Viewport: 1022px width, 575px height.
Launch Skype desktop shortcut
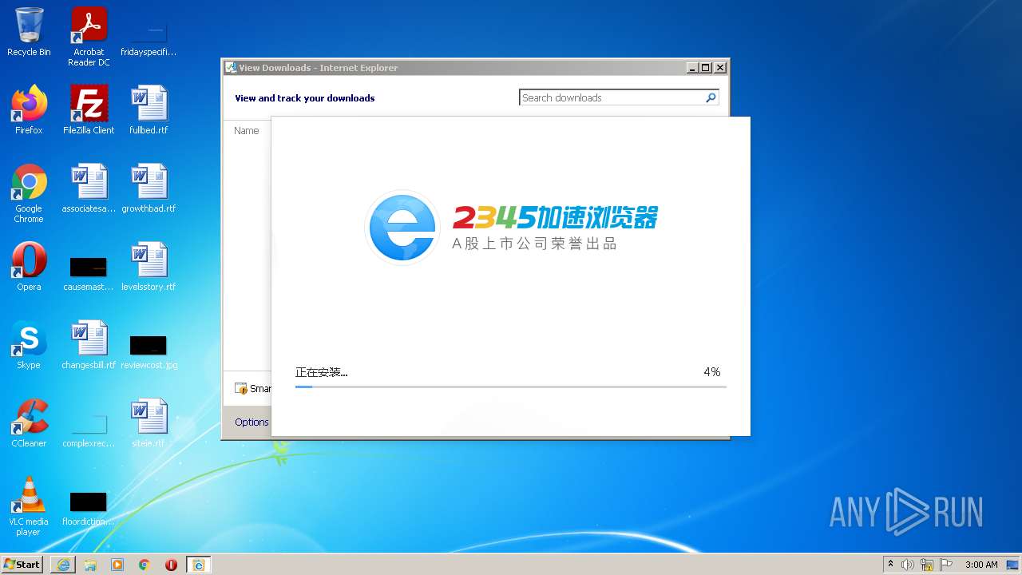[29, 345]
